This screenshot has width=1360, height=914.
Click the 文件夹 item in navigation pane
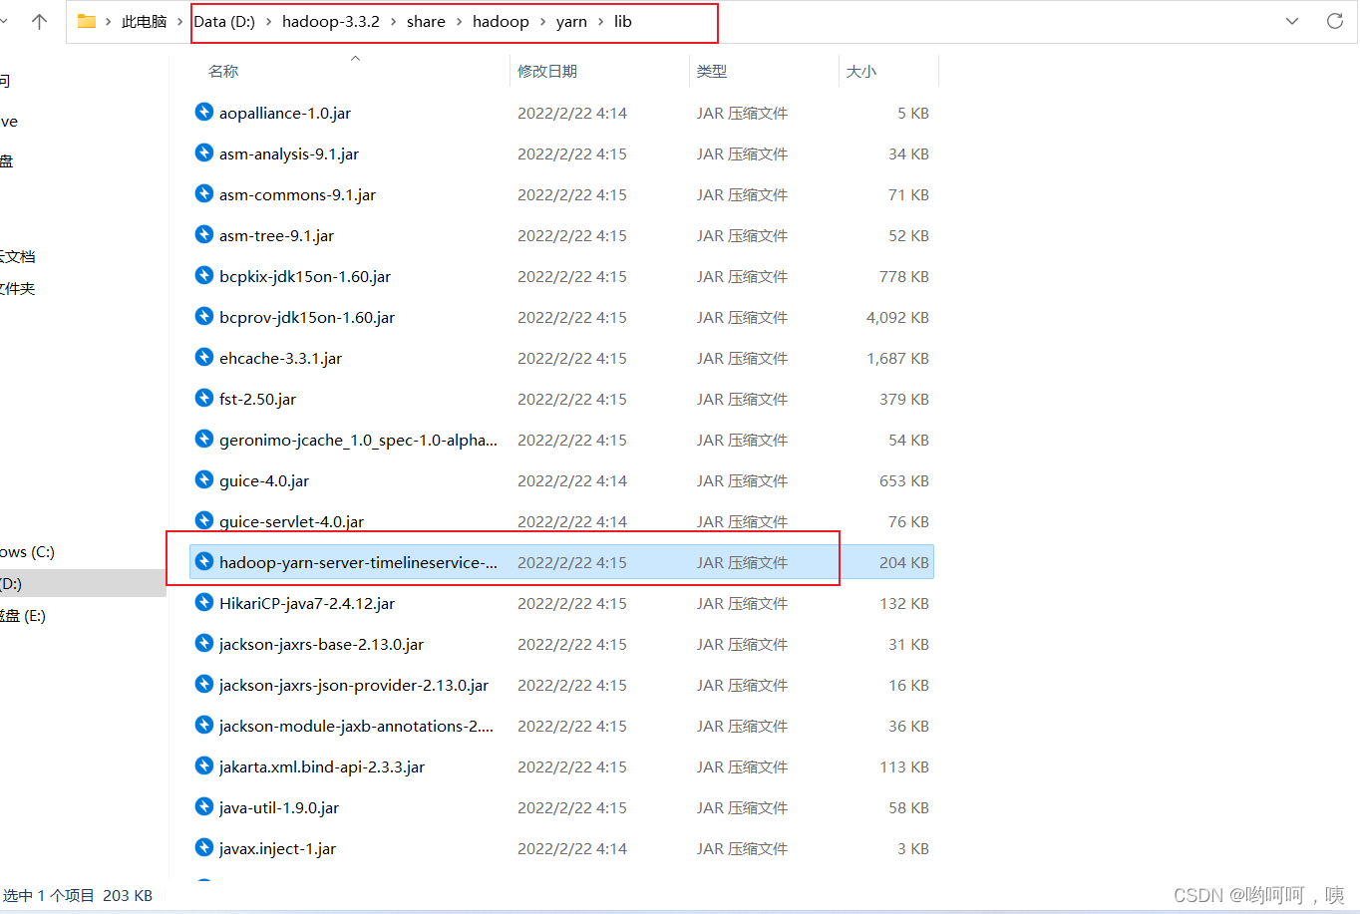coord(18,288)
